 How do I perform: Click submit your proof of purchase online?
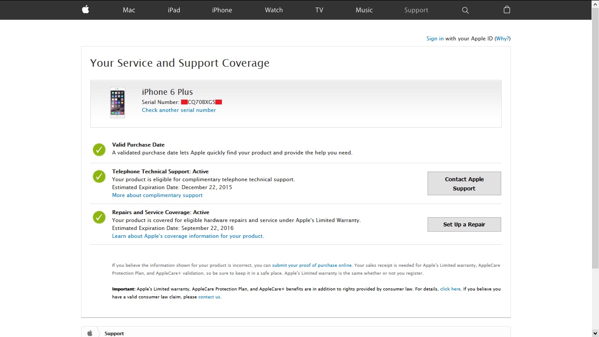coord(312,265)
